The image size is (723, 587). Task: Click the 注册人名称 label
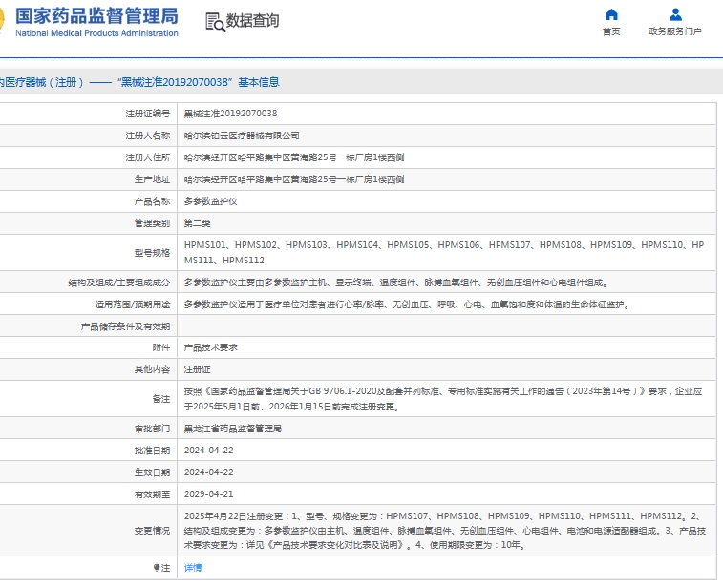click(147, 136)
